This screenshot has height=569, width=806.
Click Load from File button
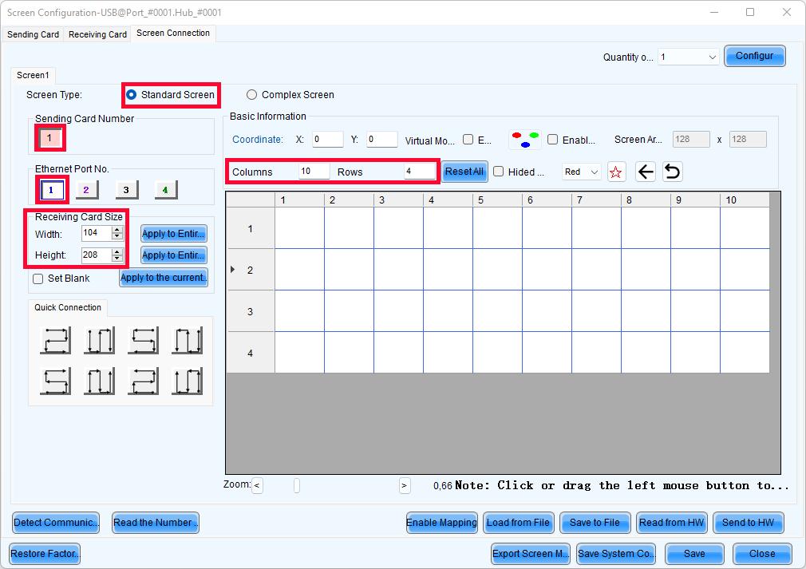click(518, 523)
